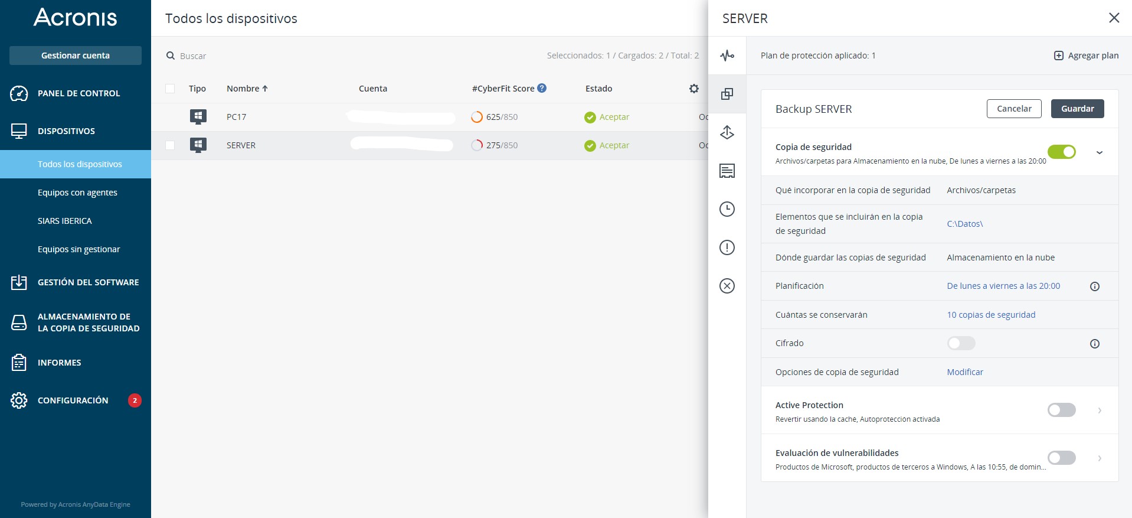
Task: Open PANEL DE CONTROL menu
Action: [x=76, y=93]
